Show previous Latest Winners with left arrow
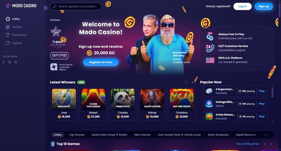The height and width of the screenshot is (151, 281). tap(186, 82)
